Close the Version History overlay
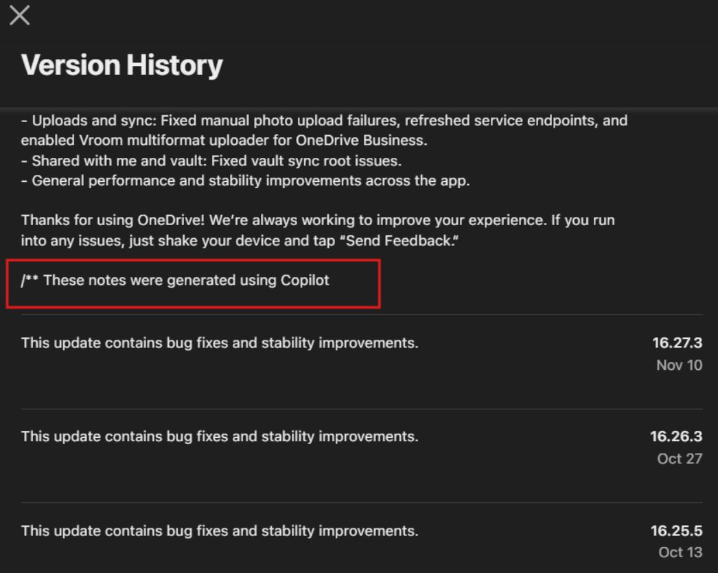 tap(19, 16)
